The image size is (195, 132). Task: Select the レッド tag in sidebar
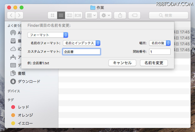tap(23, 107)
